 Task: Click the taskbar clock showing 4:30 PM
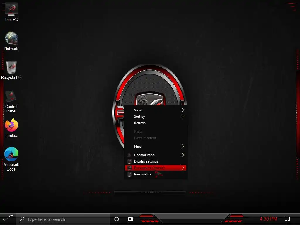tap(268, 219)
